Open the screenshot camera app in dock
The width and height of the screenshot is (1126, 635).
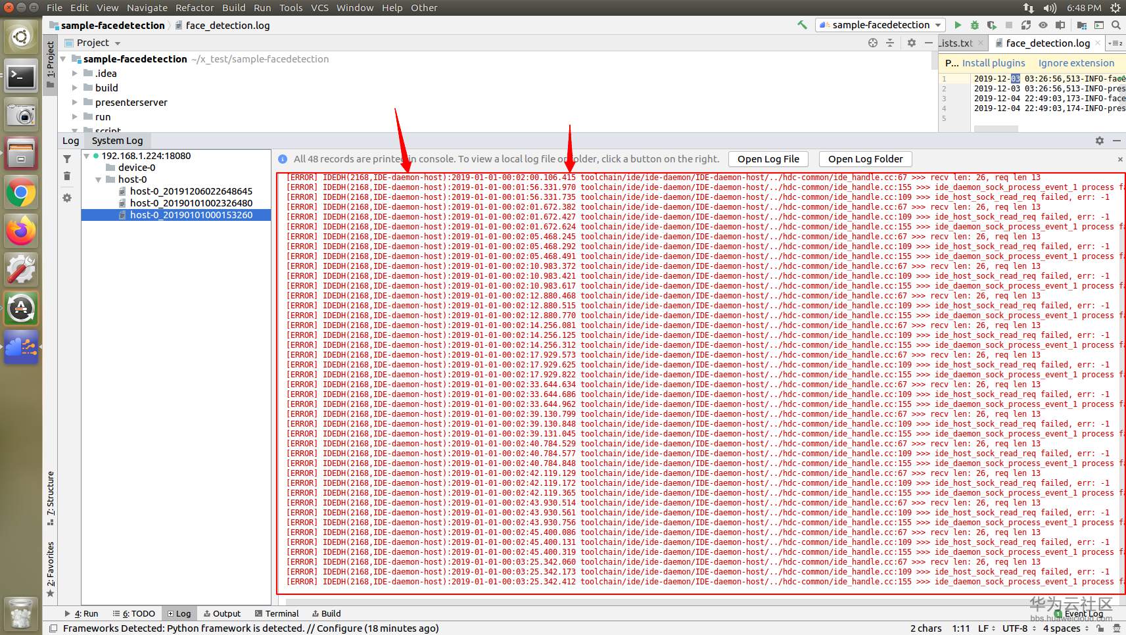[21, 115]
